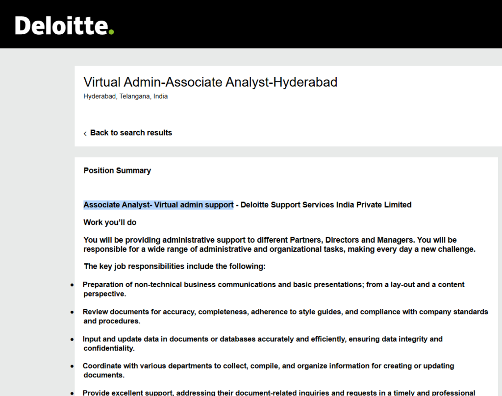502x396 pixels.
Task: Click bullet about input and update data
Action: (263, 344)
